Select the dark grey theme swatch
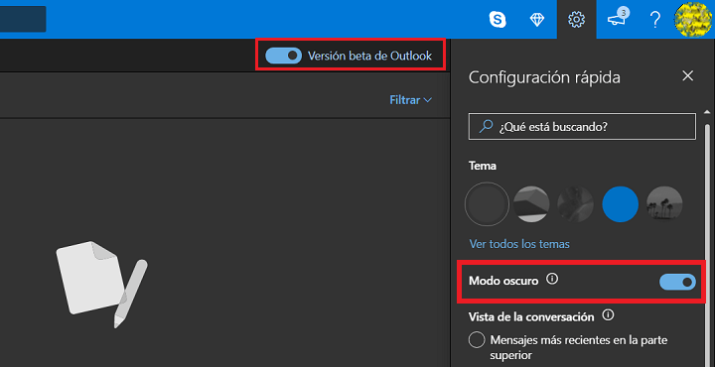Viewport: 715px width, 367px height. [487, 204]
